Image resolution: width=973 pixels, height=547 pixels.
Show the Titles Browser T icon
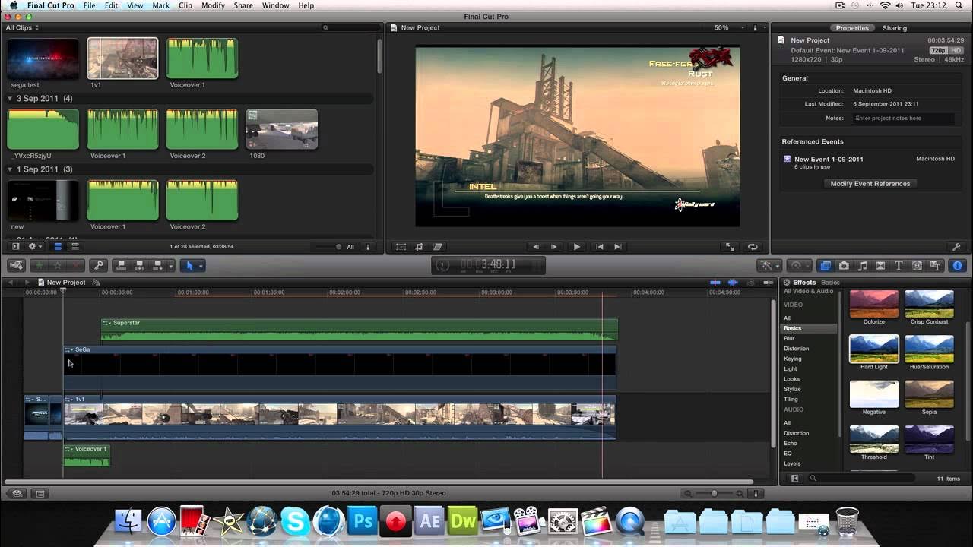coord(899,266)
